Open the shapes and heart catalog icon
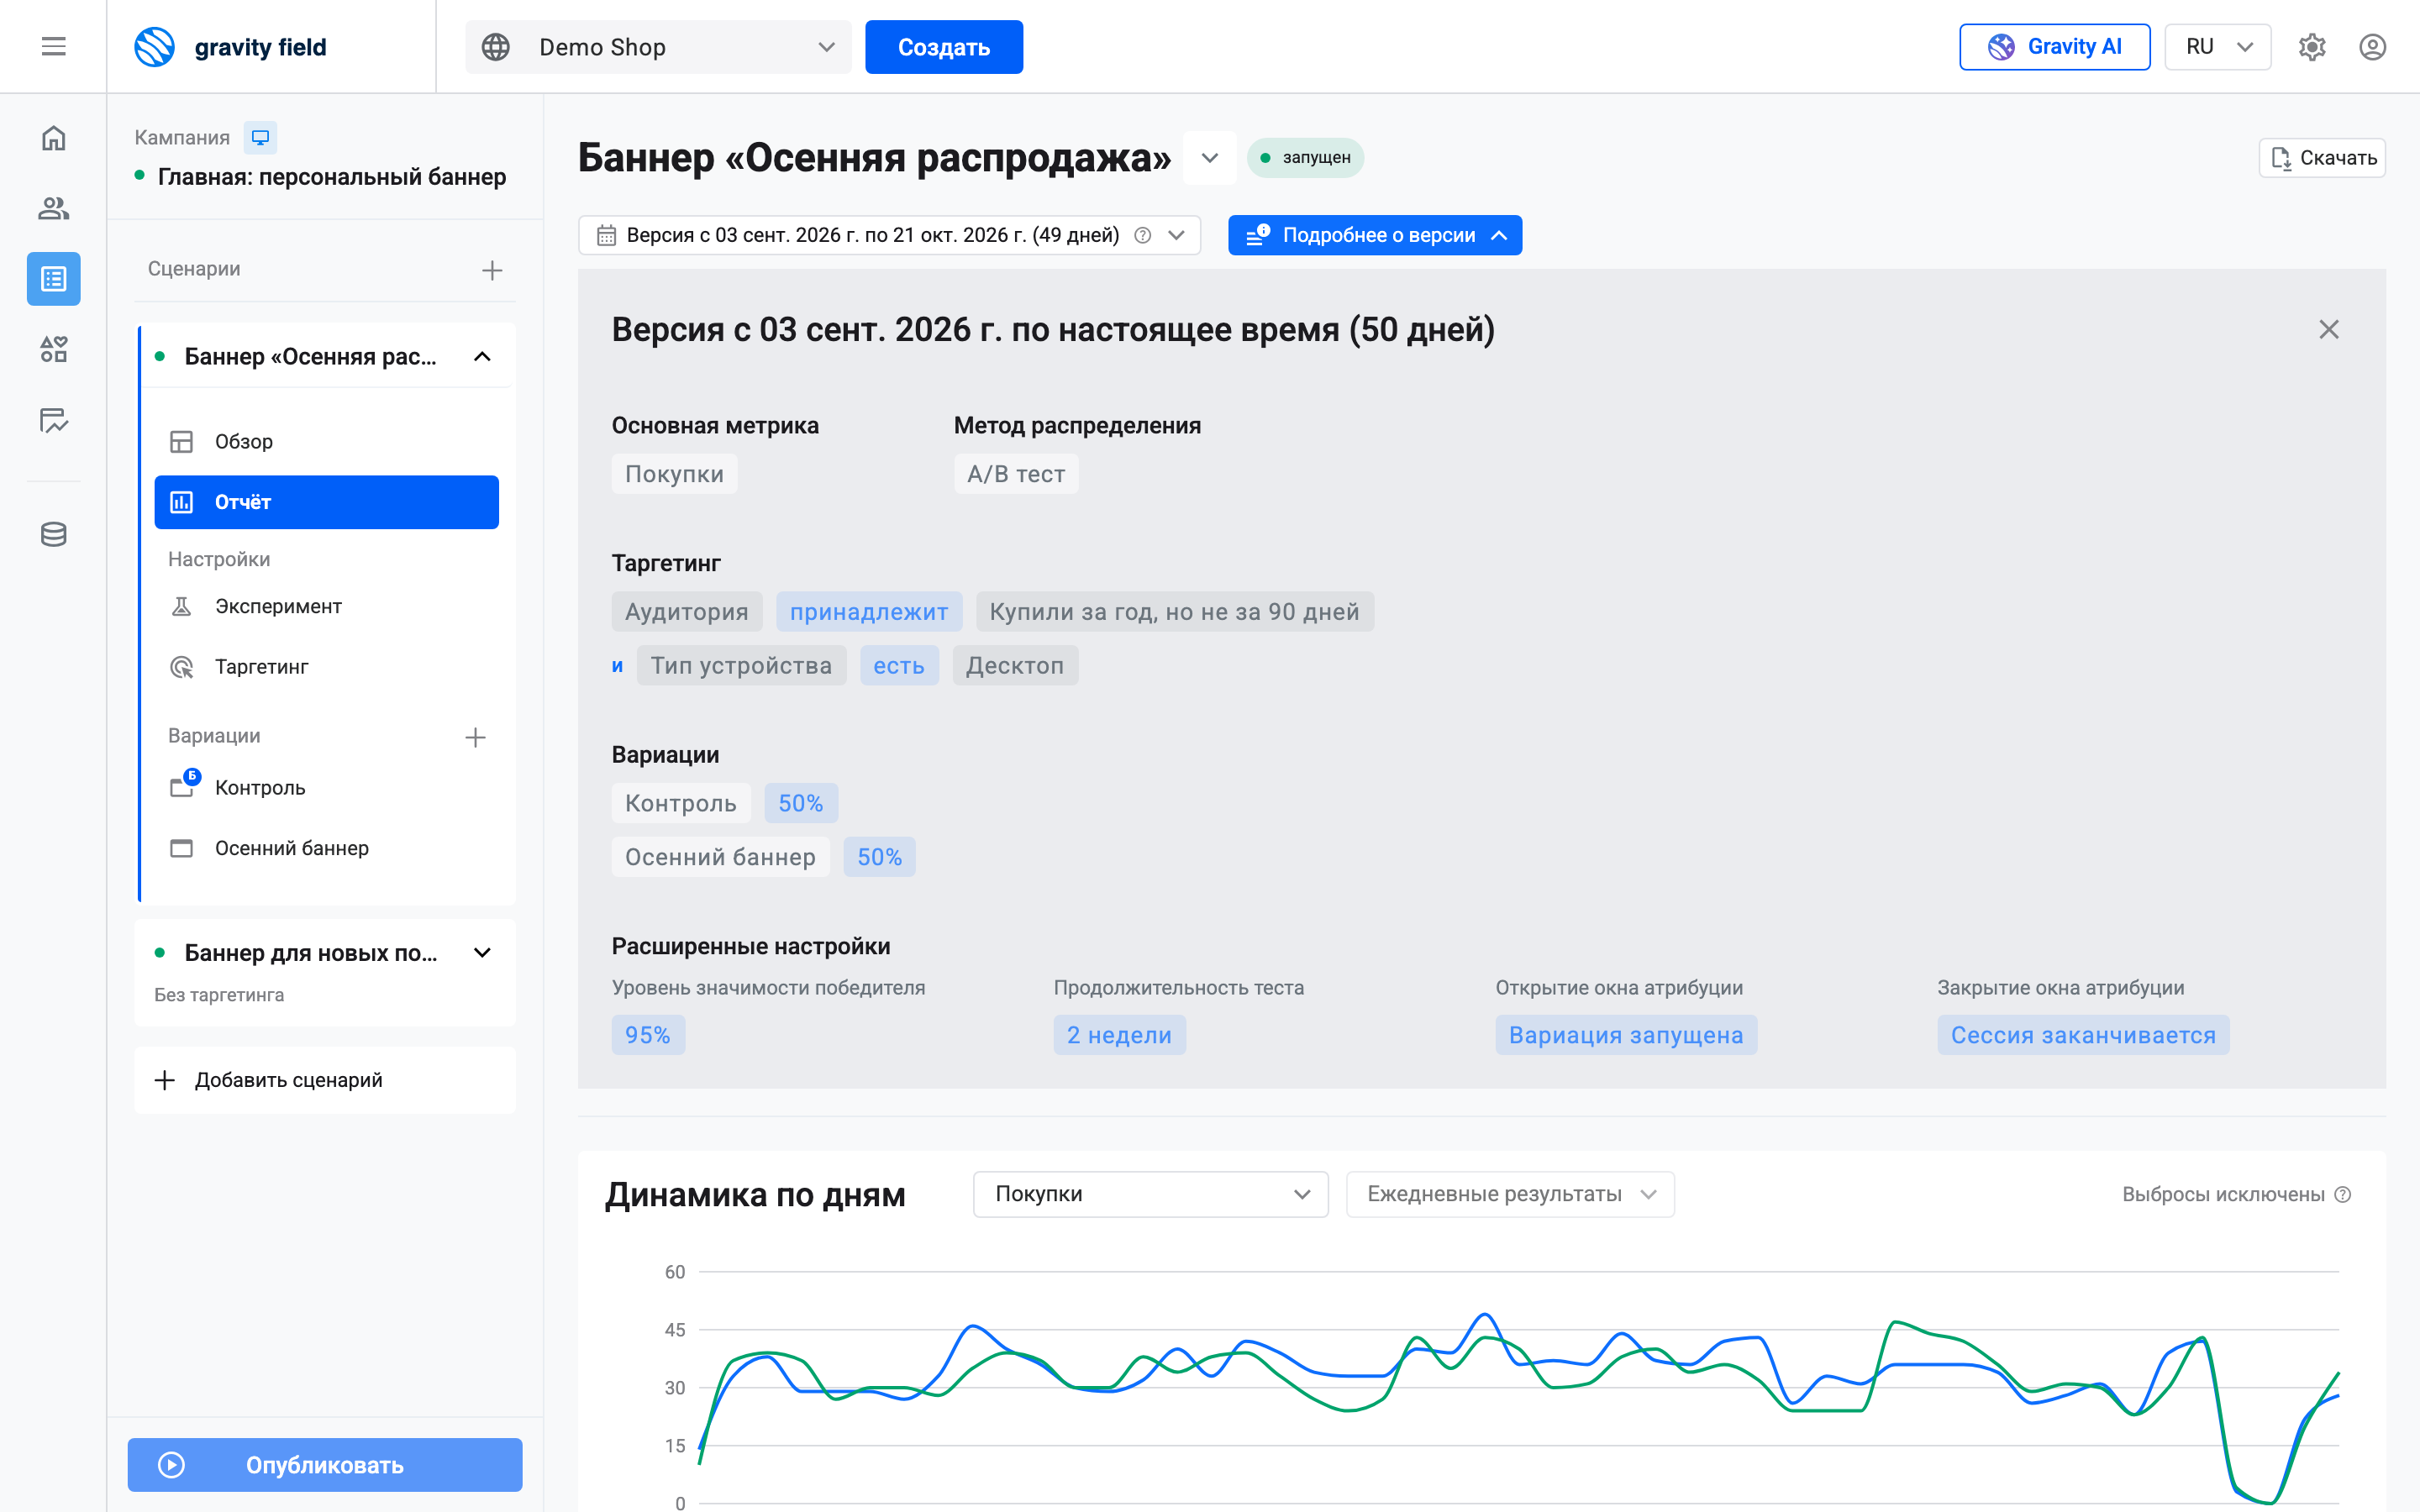Viewport: 2420px width, 1512px height. [x=54, y=349]
